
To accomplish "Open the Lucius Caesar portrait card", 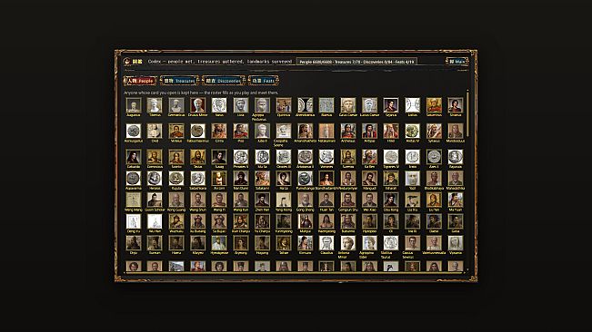I will 369,105.
